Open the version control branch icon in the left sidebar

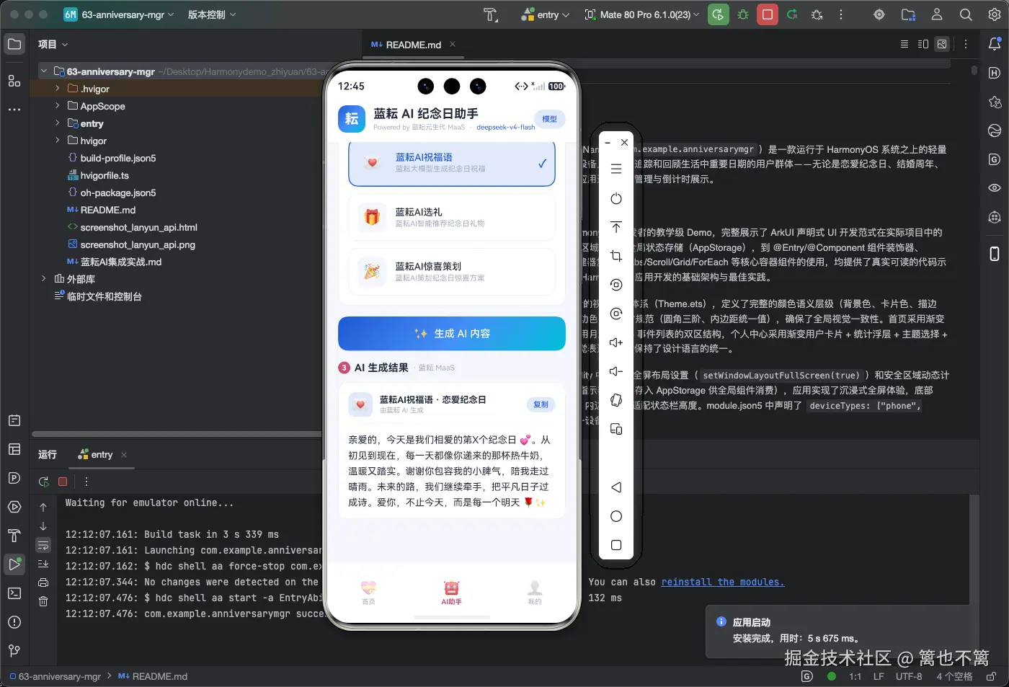[x=14, y=651]
